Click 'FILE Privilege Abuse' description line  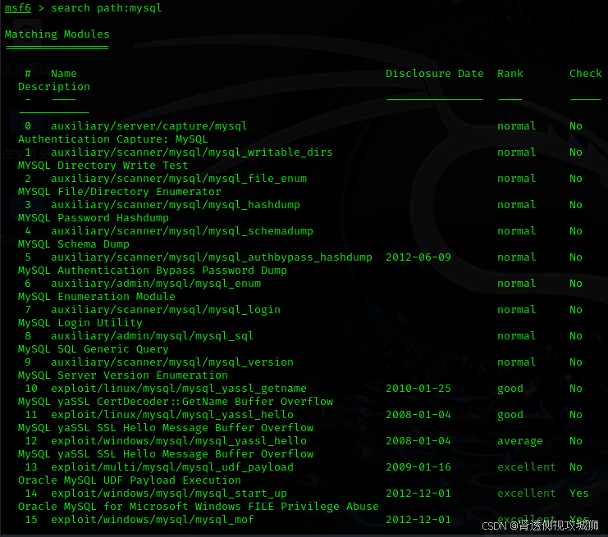(x=198, y=507)
